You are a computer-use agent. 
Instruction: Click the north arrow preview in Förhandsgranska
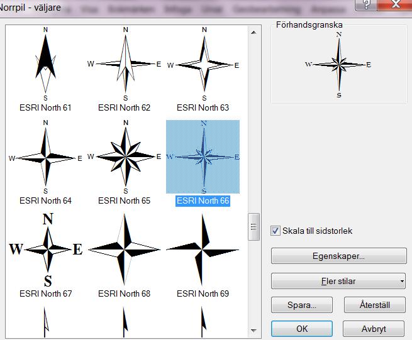pos(338,65)
